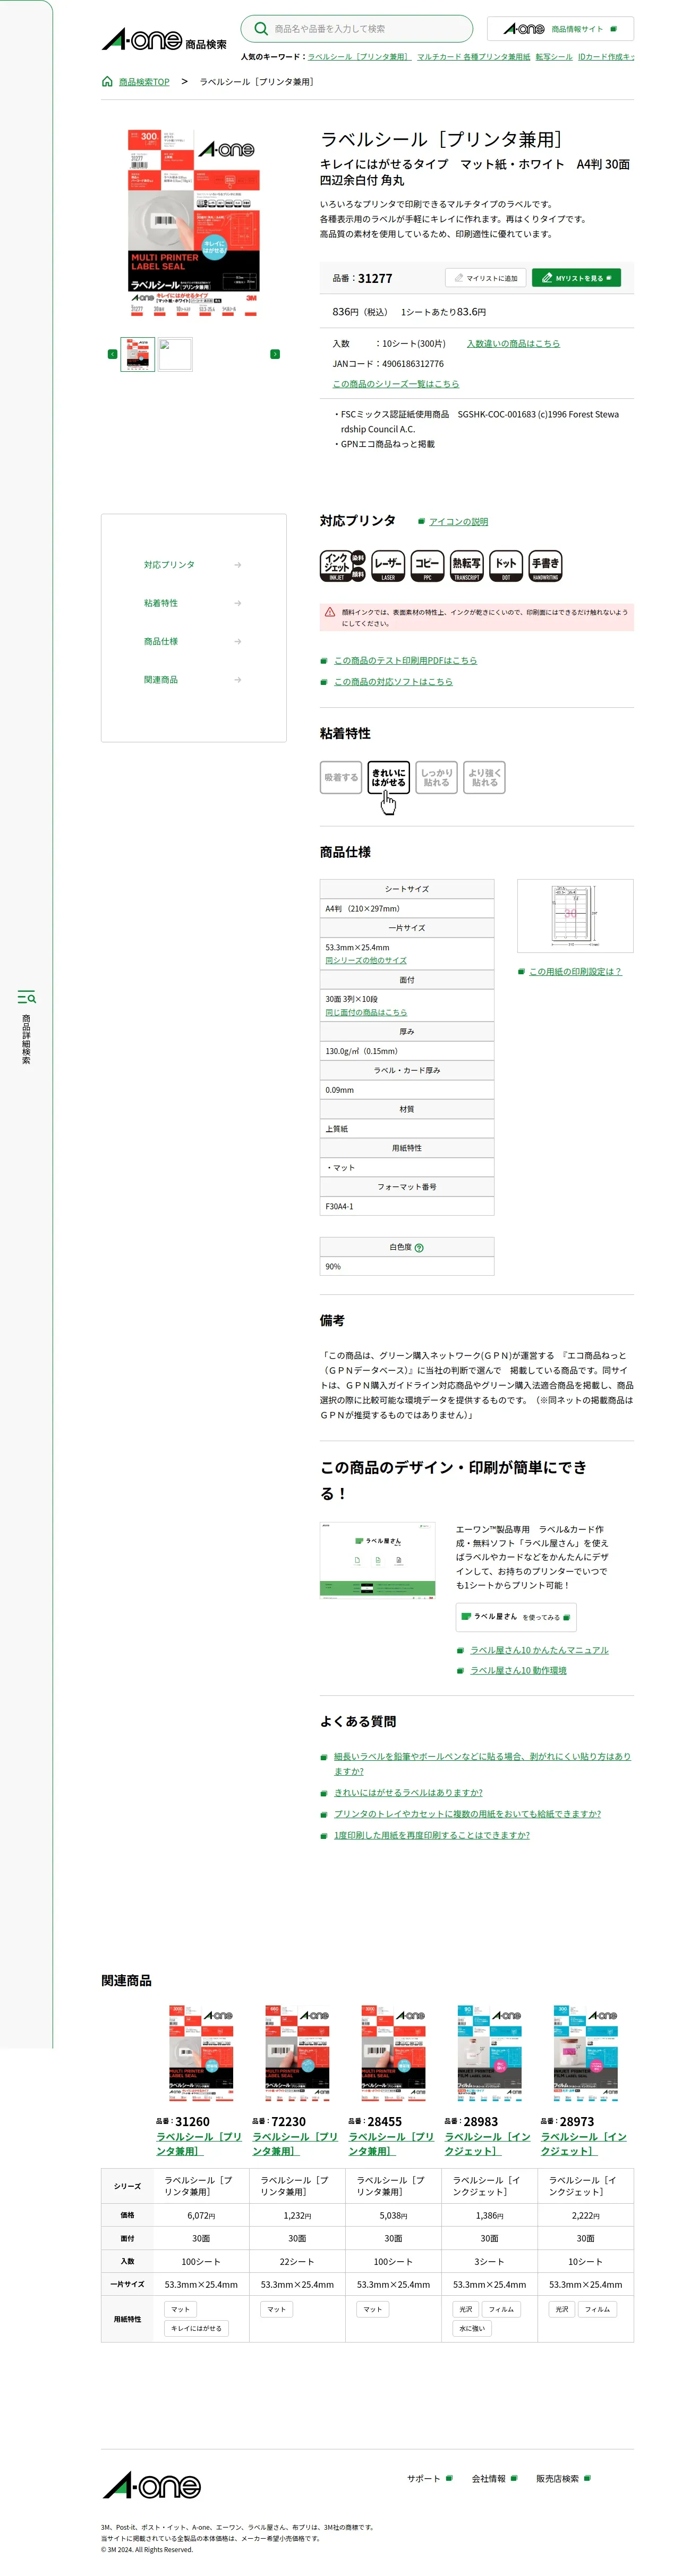682x2576 pixels.
Task: Open popular keyword マルチカード 各種プリンタ兼用紙
Action: [473, 57]
